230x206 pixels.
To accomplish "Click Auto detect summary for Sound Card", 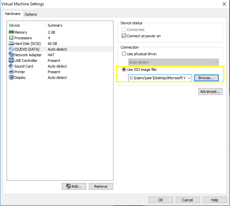I will 57,66.
